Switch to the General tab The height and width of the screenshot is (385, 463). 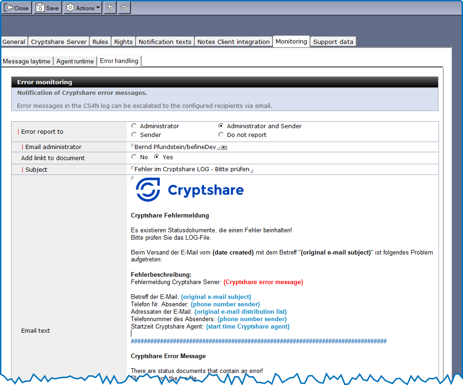(14, 42)
